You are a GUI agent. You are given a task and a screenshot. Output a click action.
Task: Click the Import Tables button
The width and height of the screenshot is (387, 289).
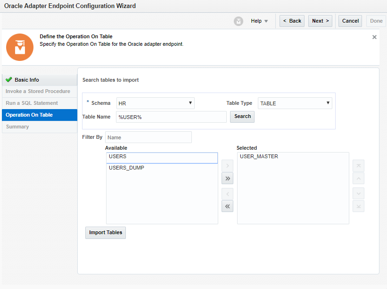point(106,232)
